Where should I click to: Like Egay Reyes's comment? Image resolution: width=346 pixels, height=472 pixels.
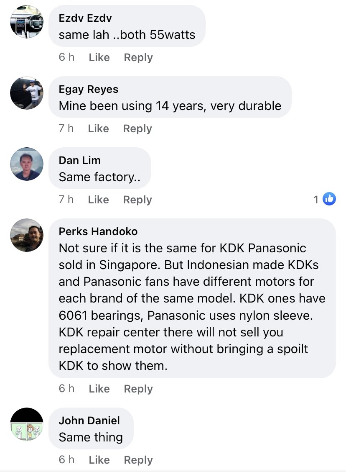[98, 128]
